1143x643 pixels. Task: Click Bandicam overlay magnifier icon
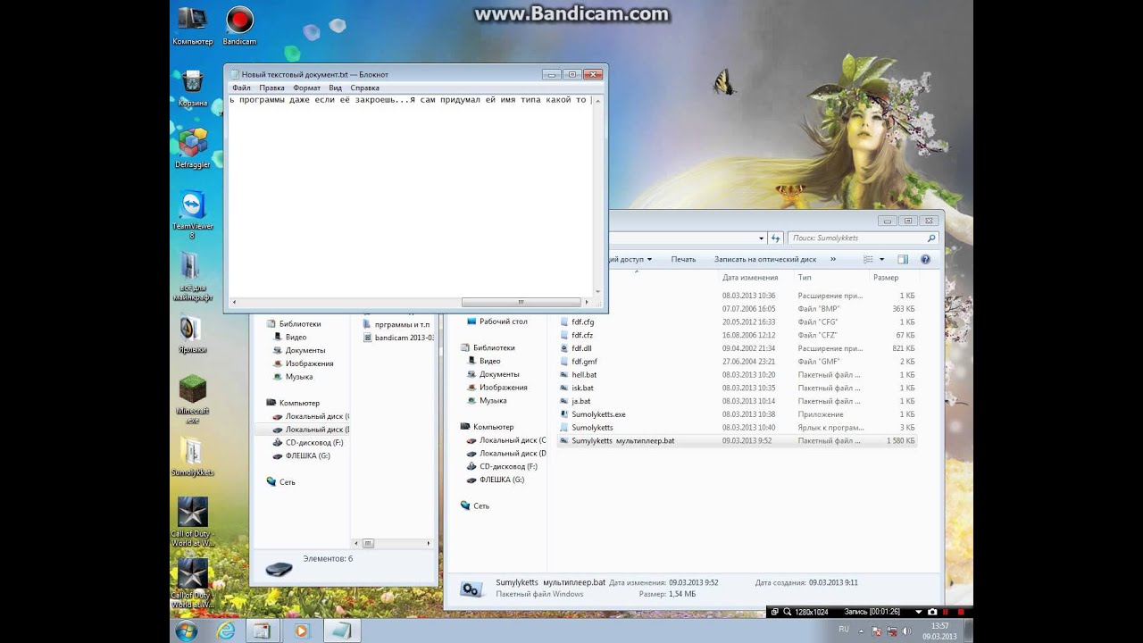[x=787, y=612]
